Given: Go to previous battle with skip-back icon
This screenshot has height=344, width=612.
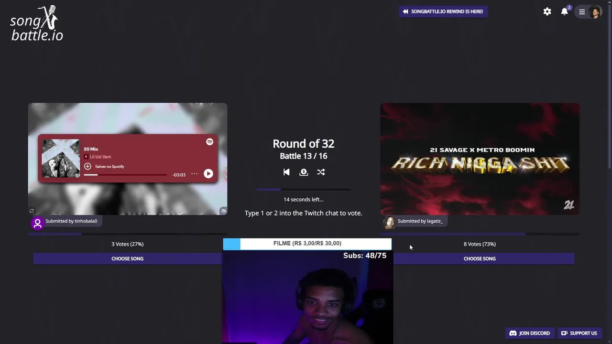Looking at the screenshot, I should click(286, 172).
